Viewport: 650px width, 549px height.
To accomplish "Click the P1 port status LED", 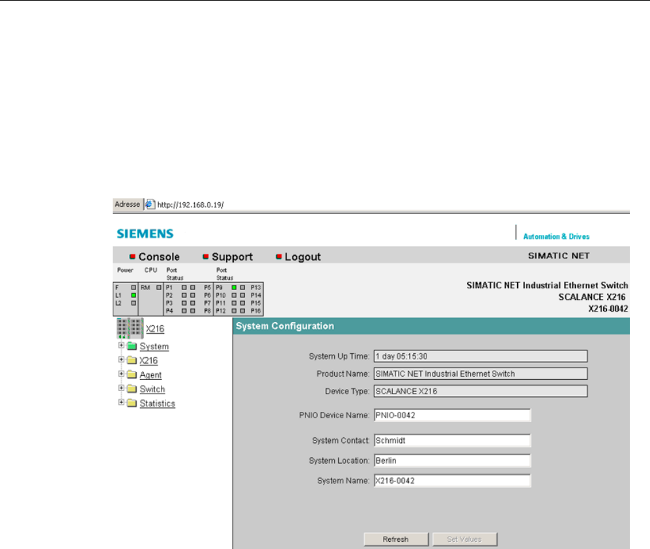I will pos(184,288).
